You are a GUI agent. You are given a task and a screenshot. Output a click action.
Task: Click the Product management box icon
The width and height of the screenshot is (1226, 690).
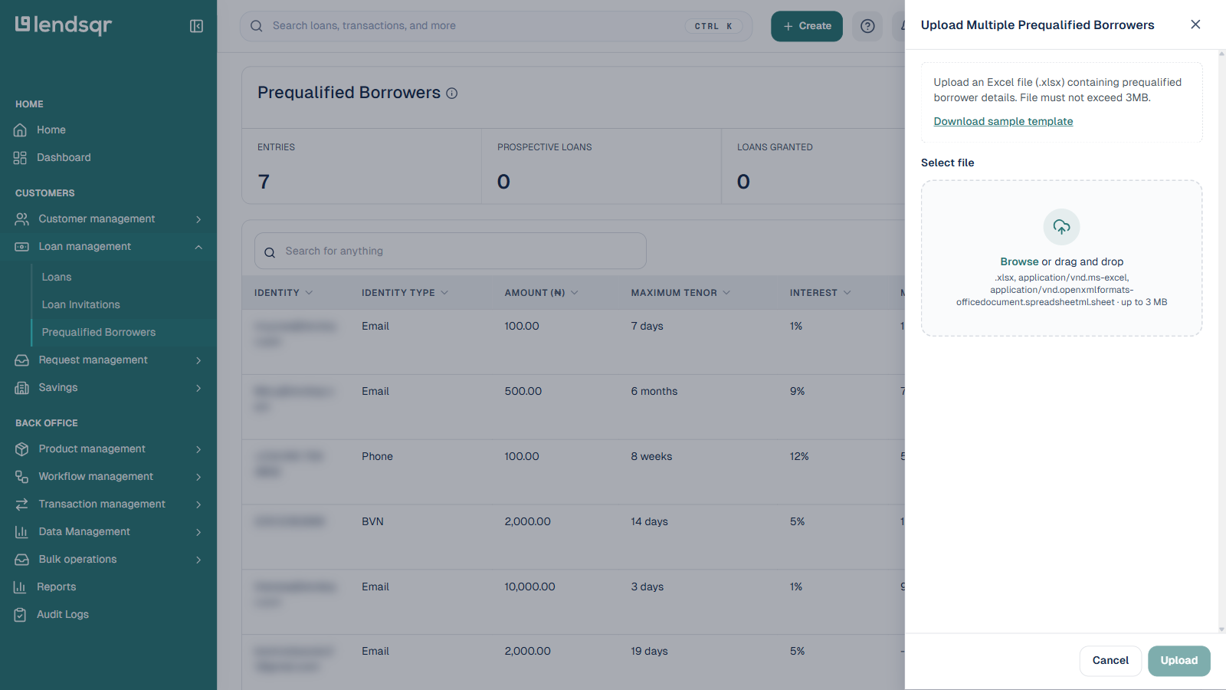pyautogui.click(x=21, y=449)
